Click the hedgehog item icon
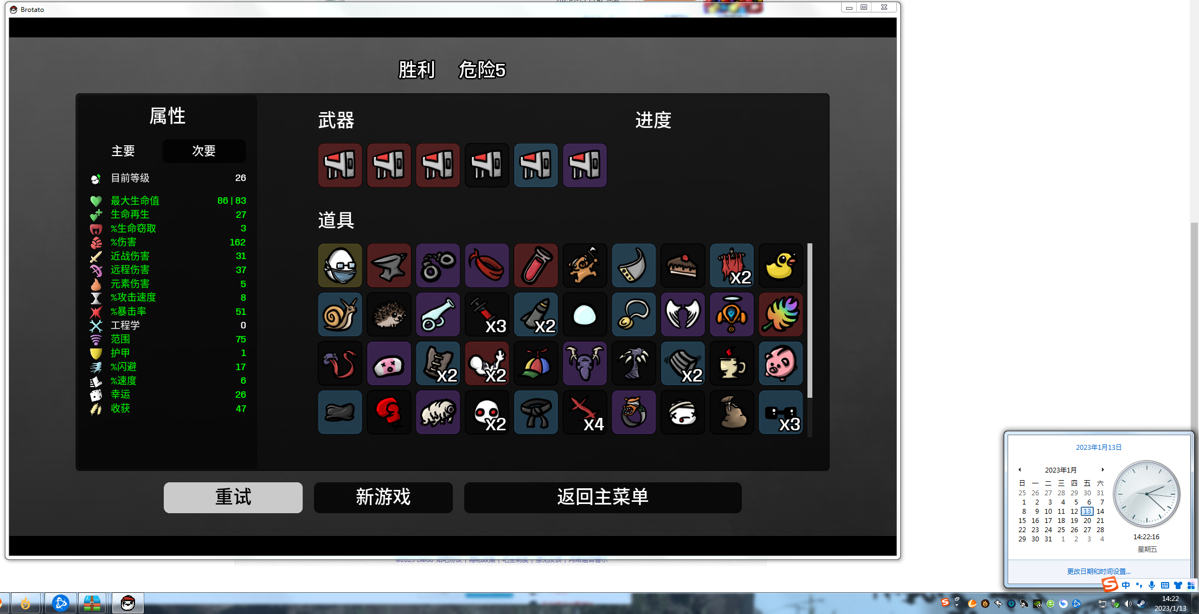This screenshot has width=1199, height=614. [x=389, y=314]
